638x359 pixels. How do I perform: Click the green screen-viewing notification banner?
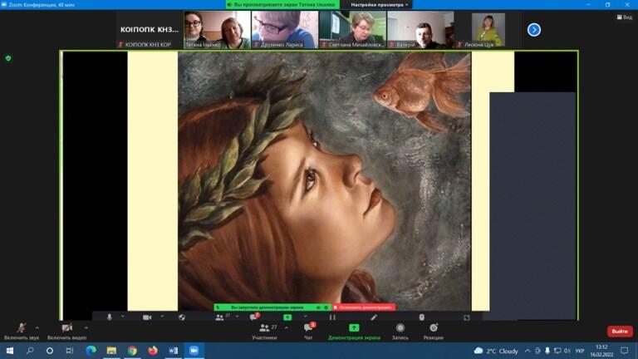pos(282,4)
